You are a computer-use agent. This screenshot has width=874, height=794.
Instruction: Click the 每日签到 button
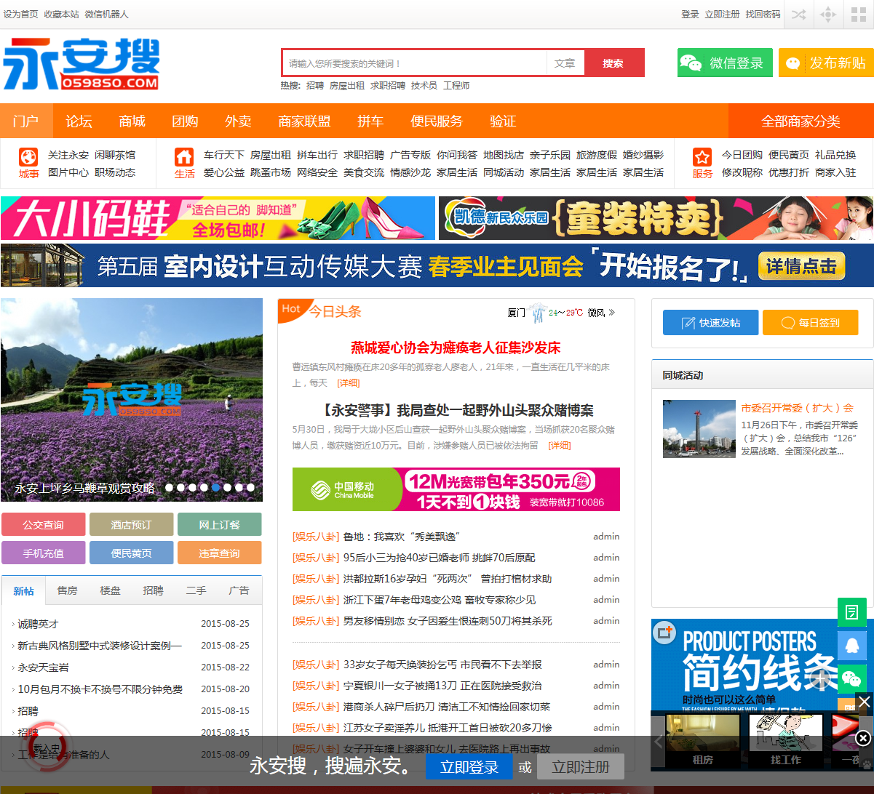click(x=810, y=323)
